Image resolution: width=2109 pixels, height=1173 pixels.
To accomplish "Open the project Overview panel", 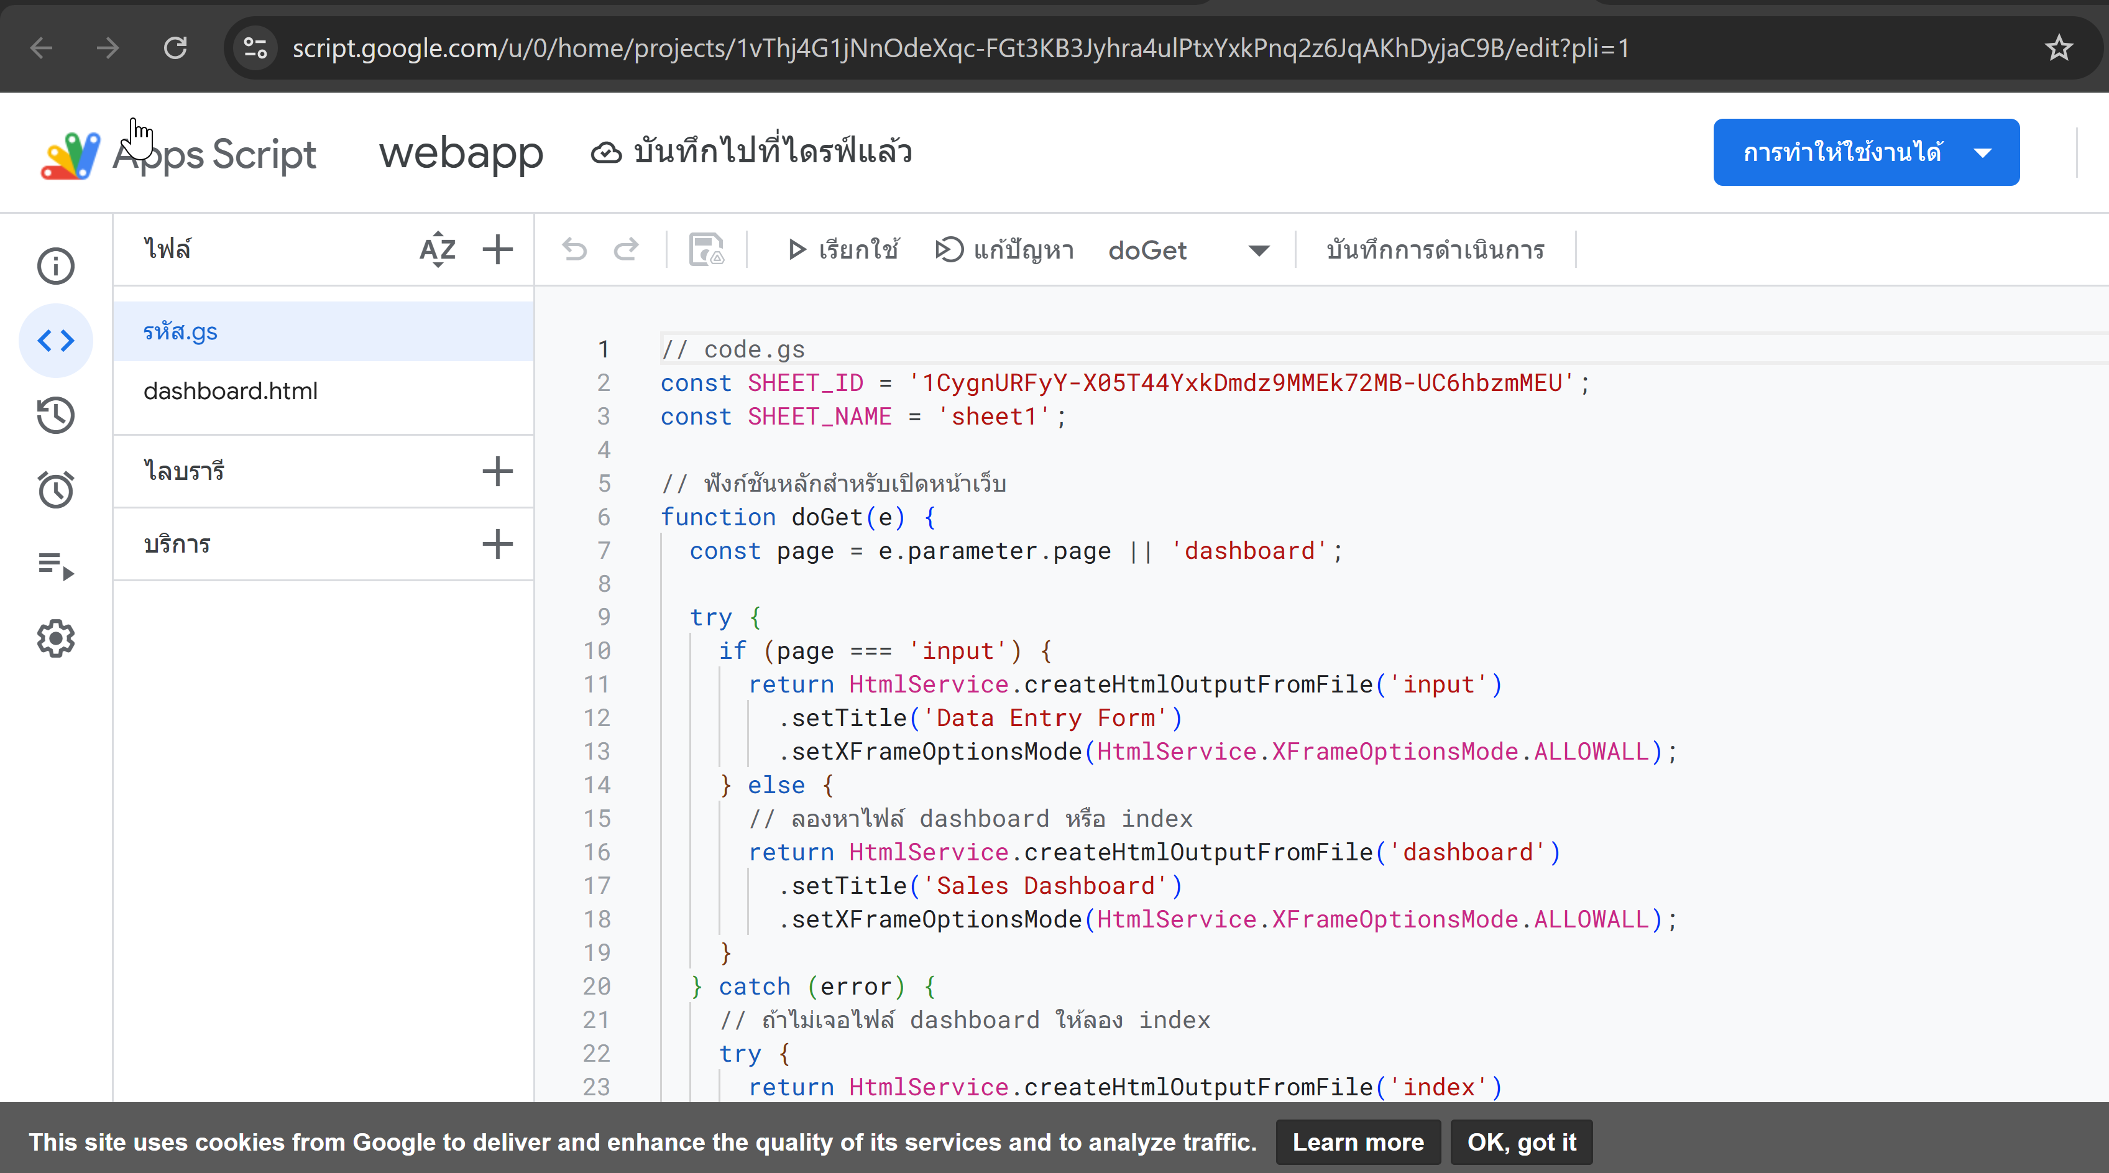I will click(x=56, y=265).
